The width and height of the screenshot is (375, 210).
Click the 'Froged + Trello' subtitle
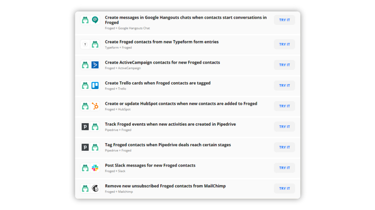pos(116,89)
